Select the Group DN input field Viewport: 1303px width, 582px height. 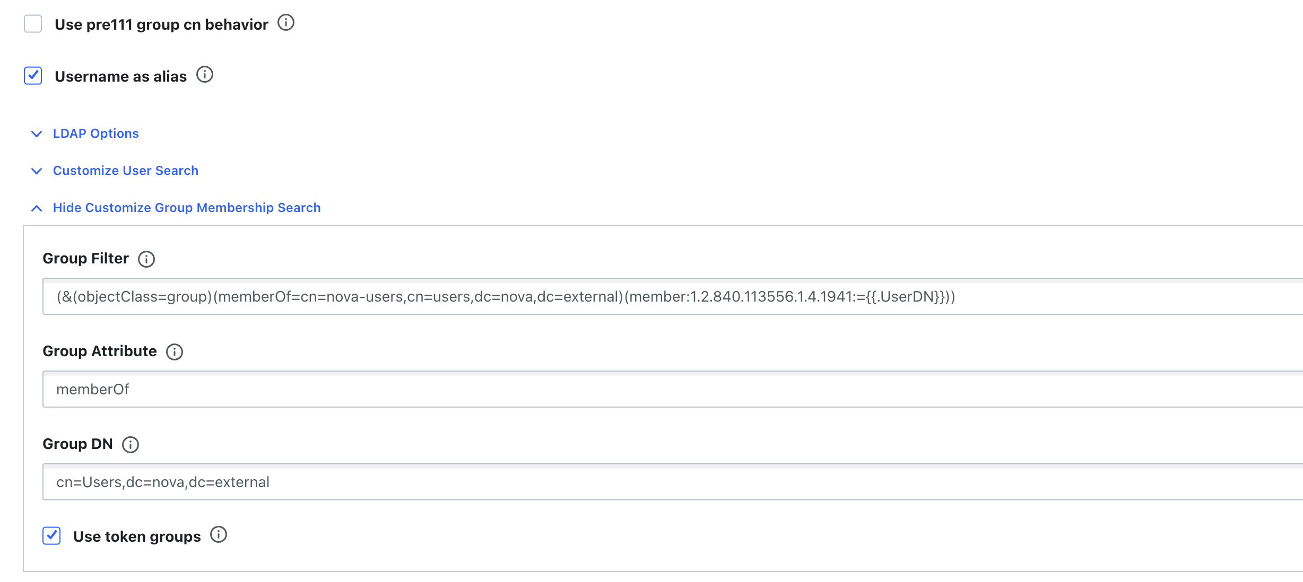click(673, 482)
